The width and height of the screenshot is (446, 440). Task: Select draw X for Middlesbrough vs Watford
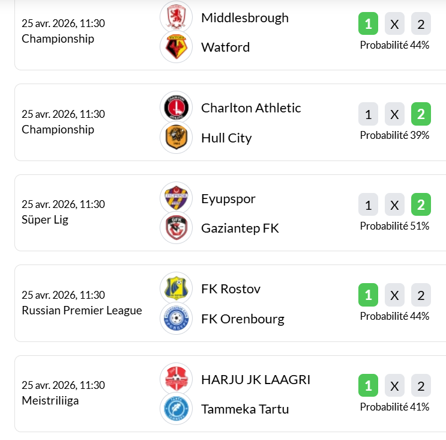(x=394, y=25)
